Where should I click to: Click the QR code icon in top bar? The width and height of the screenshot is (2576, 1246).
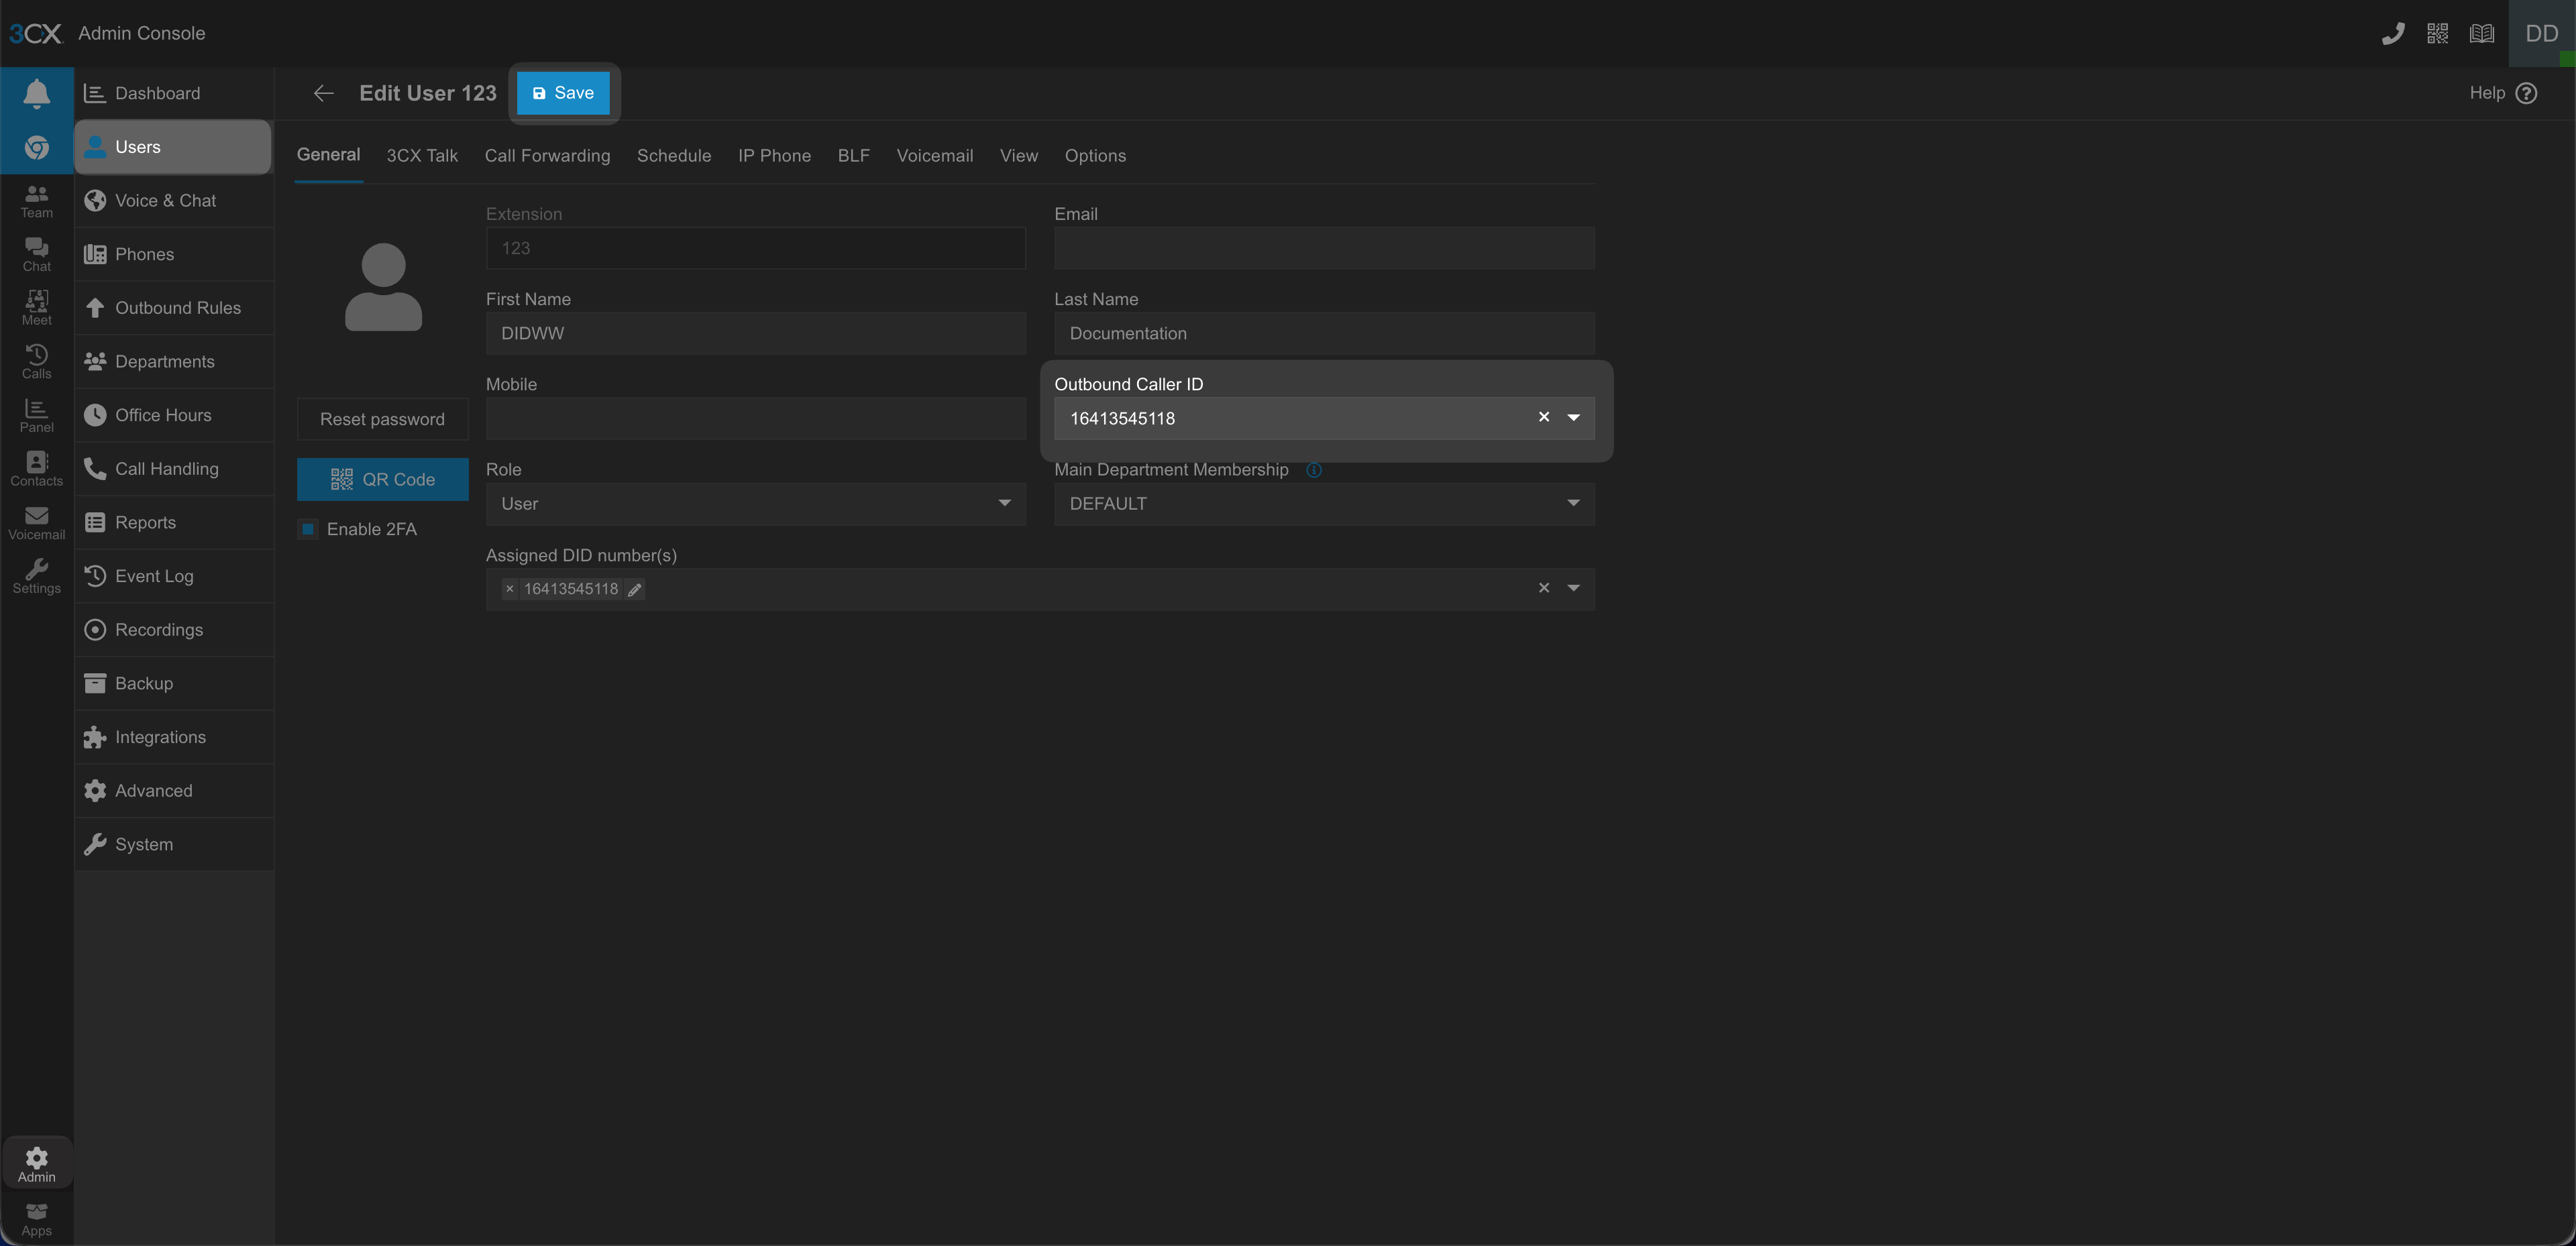tap(2437, 34)
